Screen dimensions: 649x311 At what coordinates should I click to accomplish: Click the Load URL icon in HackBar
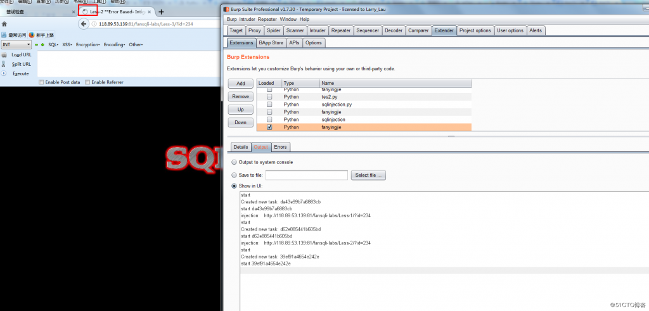4,54
